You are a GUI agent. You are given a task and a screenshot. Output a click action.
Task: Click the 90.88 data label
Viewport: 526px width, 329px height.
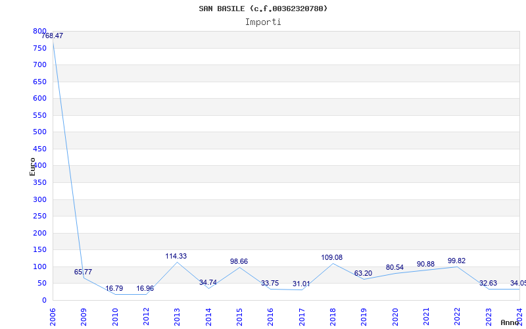click(425, 265)
